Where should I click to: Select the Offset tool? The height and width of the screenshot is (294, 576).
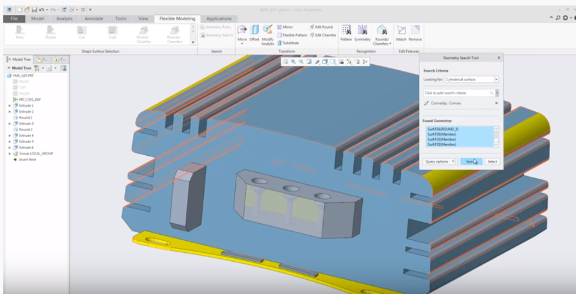click(x=254, y=31)
